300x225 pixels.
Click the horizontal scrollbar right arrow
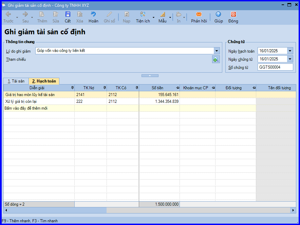[294, 210]
